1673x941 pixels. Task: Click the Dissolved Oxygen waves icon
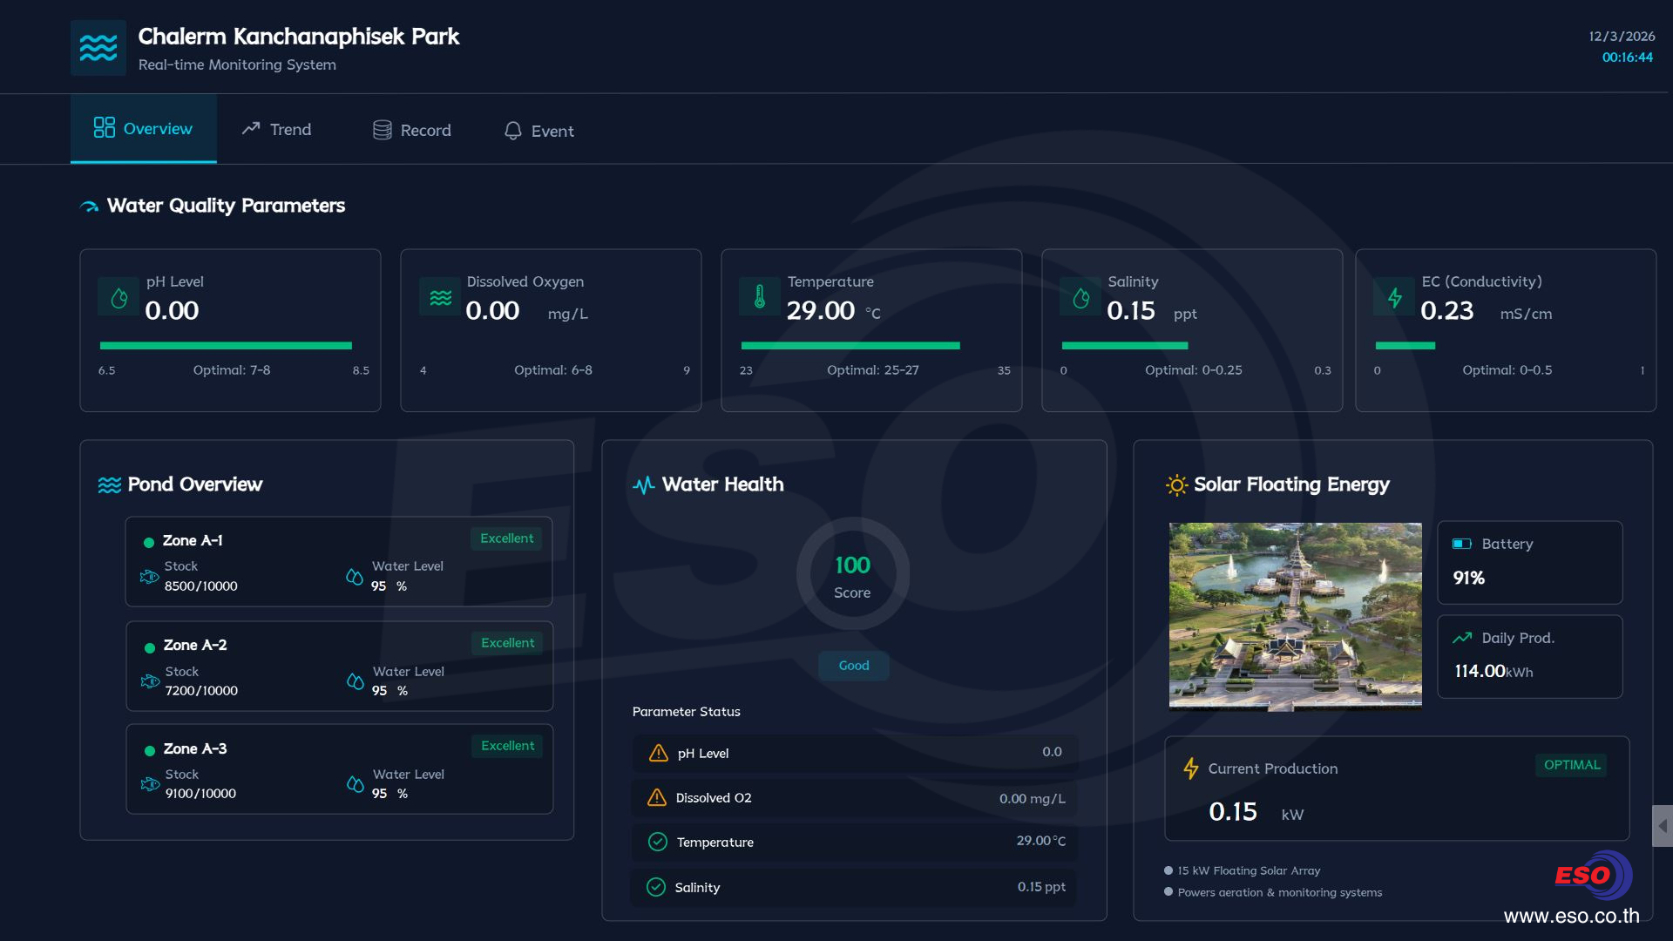point(440,298)
